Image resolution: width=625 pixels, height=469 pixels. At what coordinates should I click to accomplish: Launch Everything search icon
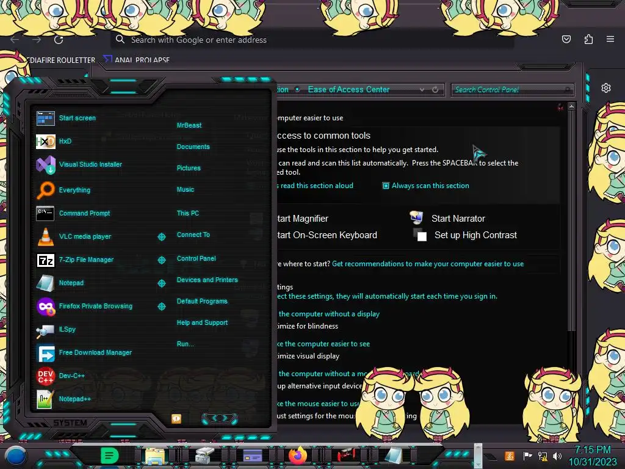pyautogui.click(x=45, y=190)
